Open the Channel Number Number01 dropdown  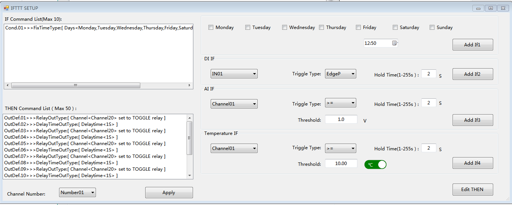tap(77, 193)
